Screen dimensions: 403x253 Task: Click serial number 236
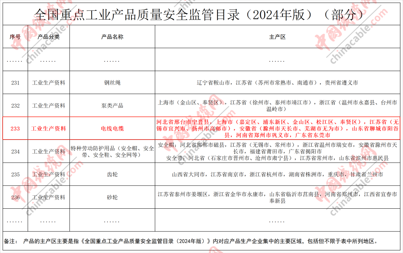pos(15,197)
